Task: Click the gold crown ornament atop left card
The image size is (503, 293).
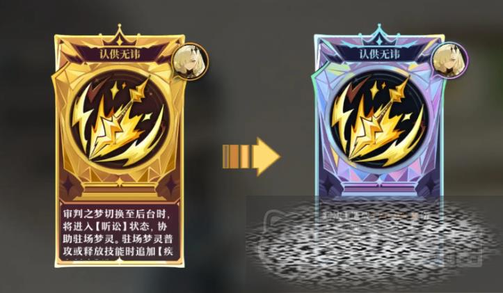Action: [x=120, y=36]
